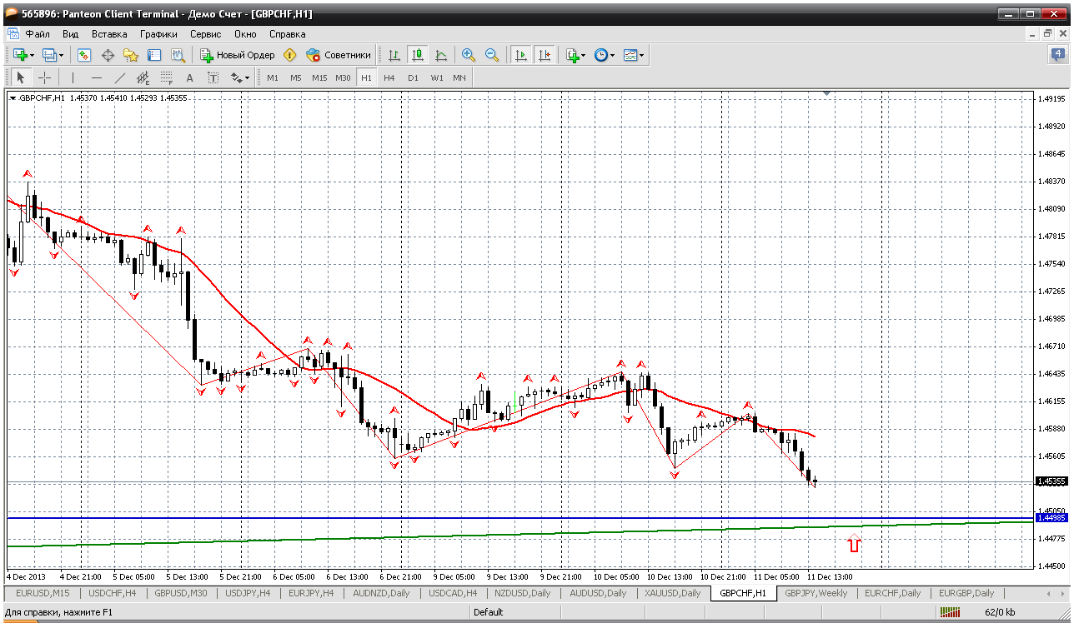Switch to line chart display
Screen dimensions: 1074x623
tap(441, 55)
